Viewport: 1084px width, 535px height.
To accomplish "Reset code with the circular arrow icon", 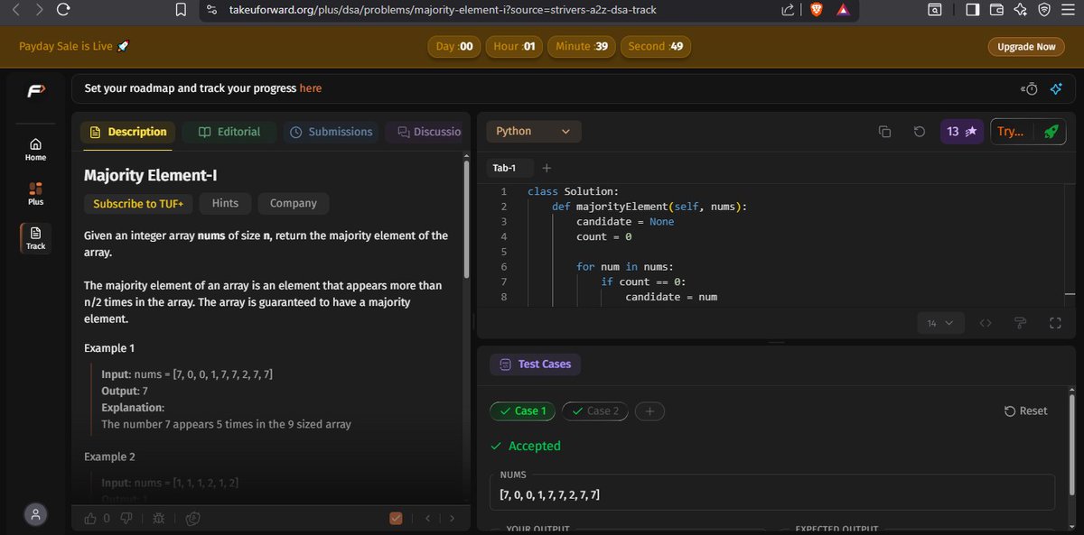I will (919, 132).
